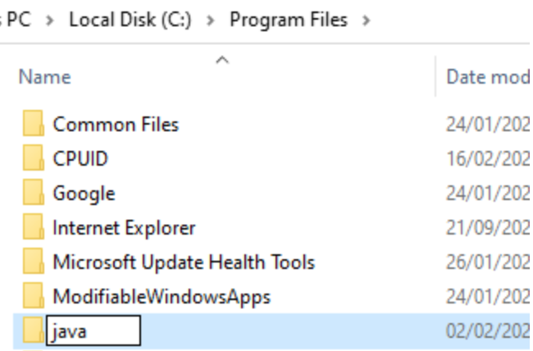Screen dimensions: 533x351
Task: Click the java folder icon
Action: (34, 330)
